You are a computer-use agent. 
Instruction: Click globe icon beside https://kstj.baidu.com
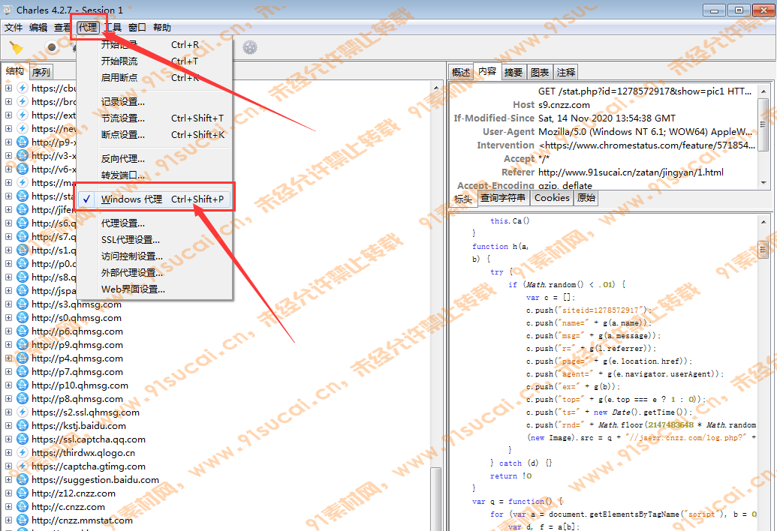(x=23, y=425)
